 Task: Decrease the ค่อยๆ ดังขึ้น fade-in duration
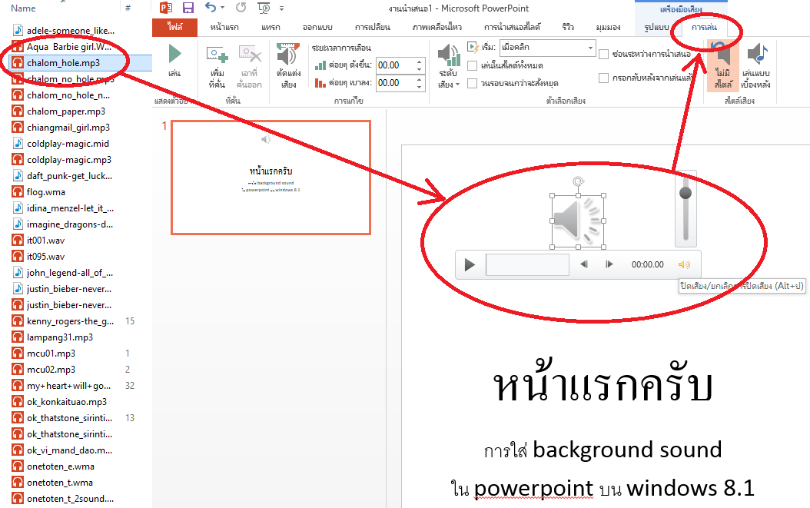click(419, 68)
